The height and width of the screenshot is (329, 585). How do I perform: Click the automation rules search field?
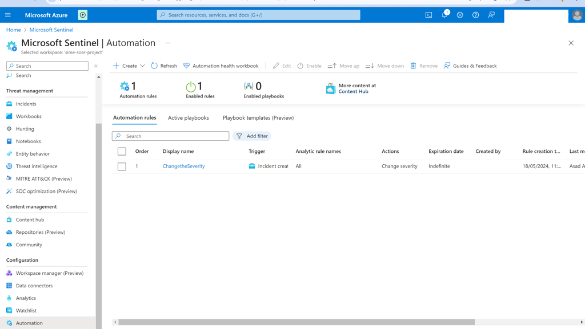coord(170,136)
